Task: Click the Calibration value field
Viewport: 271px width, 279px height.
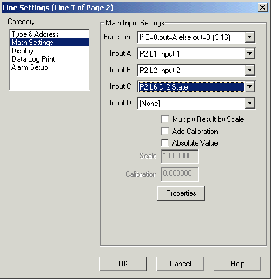Action: click(x=180, y=174)
